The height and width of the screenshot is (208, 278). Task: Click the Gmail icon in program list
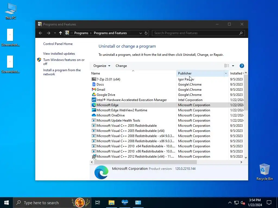pos(94,89)
